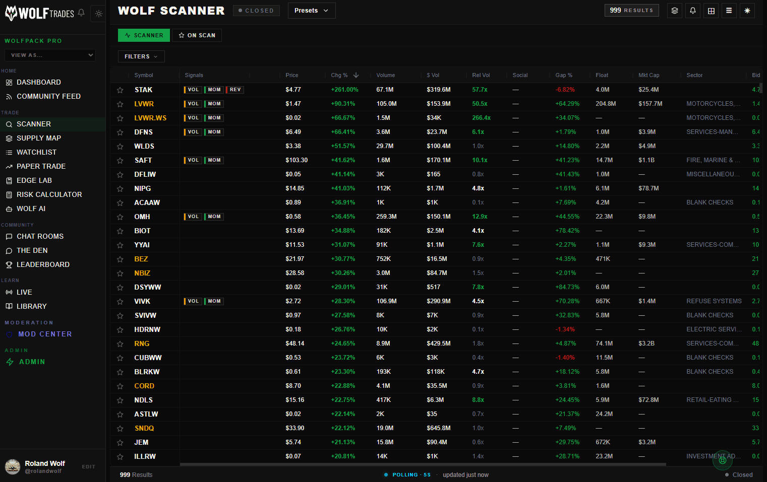Open scanner alerts bell icon
The image size is (767, 482).
693,11
